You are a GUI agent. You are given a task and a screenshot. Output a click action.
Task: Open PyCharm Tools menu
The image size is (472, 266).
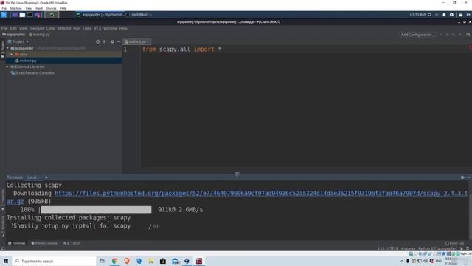coord(87,28)
